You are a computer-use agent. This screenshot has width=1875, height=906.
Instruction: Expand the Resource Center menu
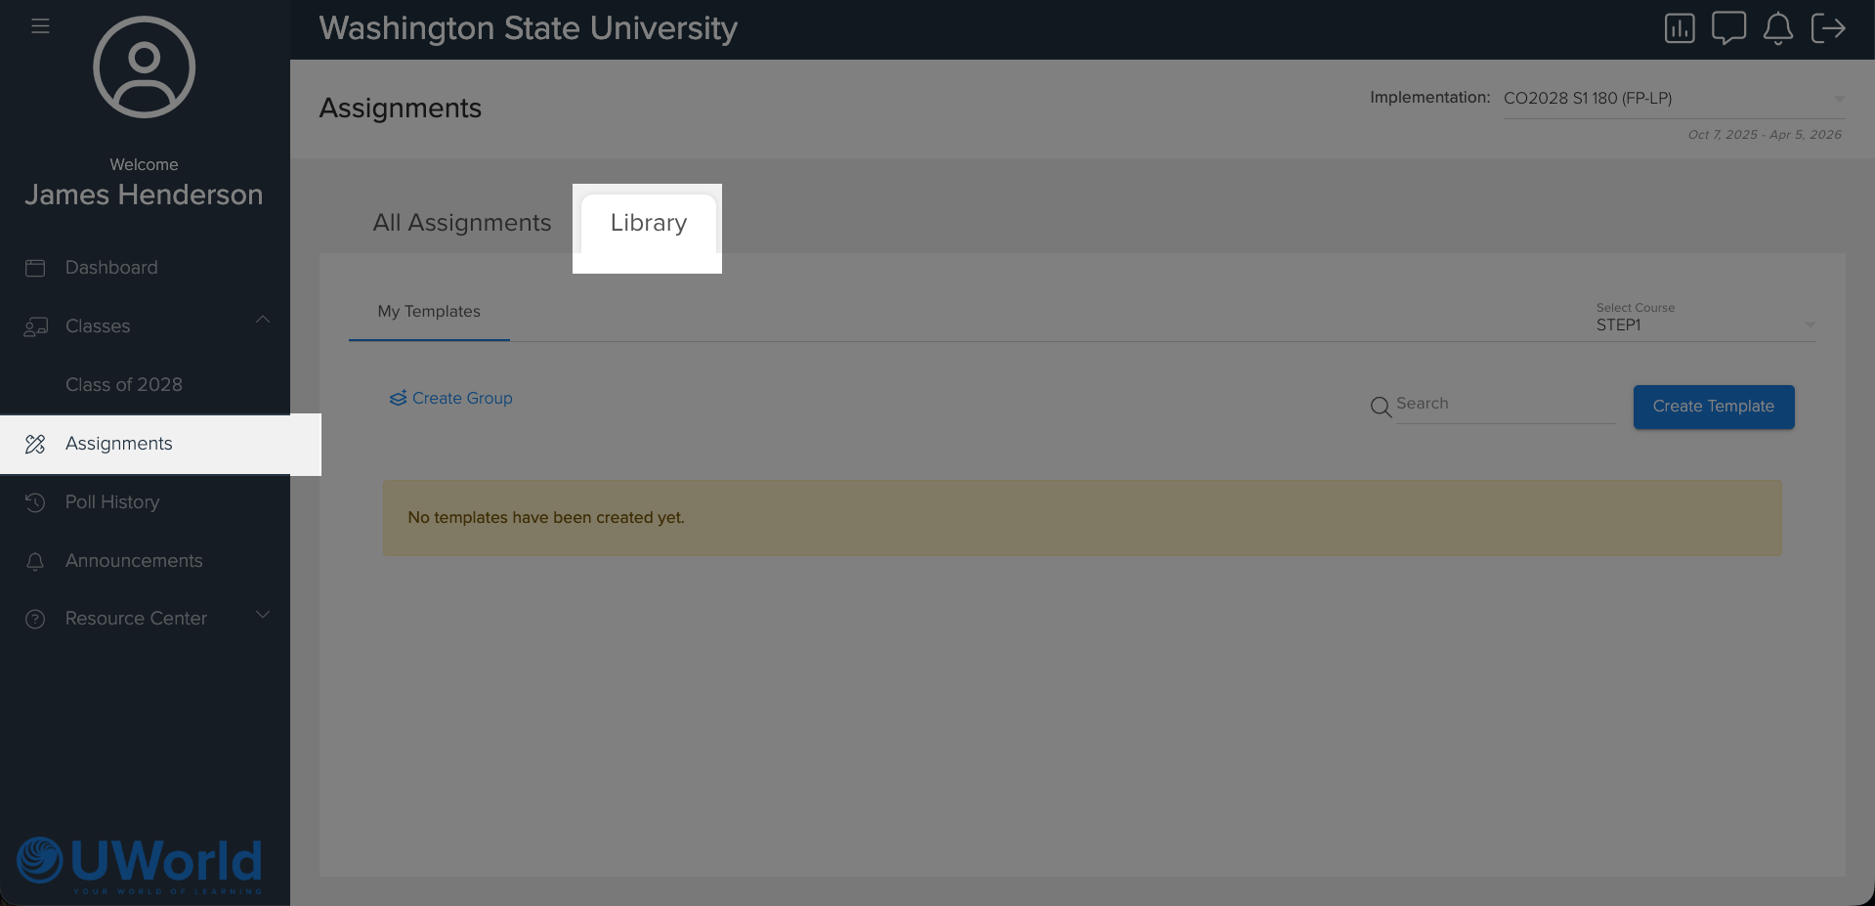(263, 615)
